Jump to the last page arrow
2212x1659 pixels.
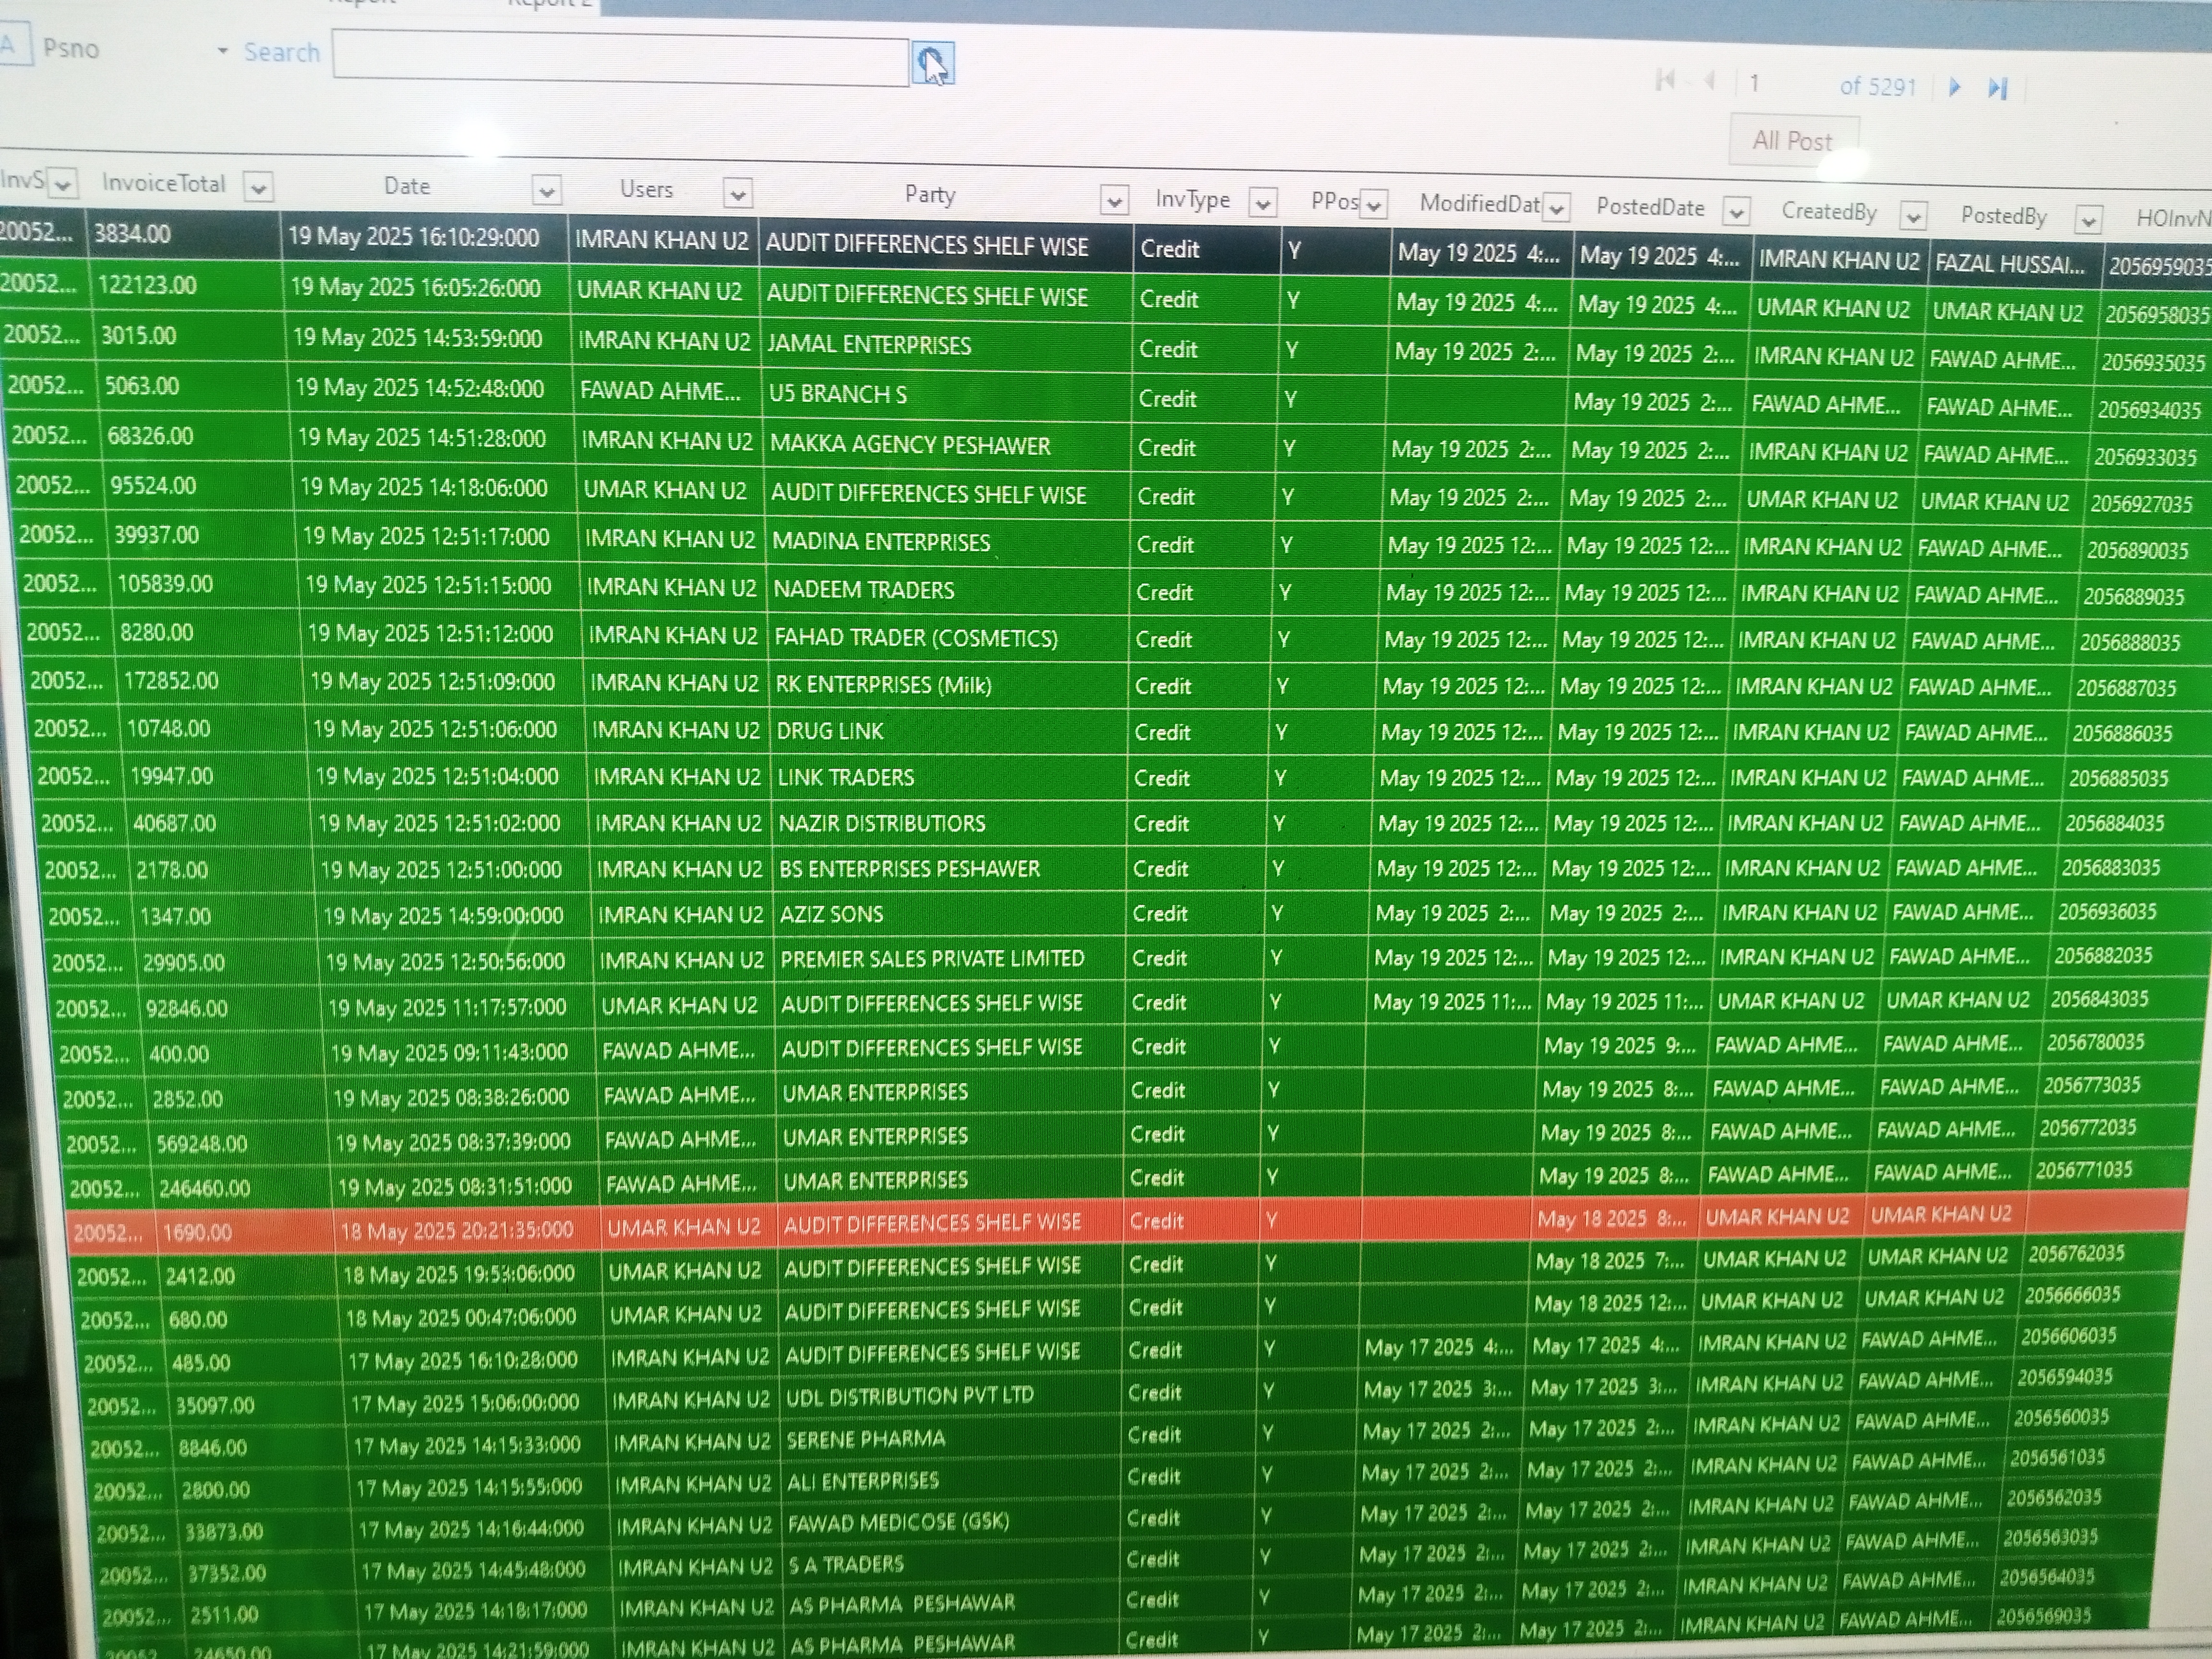[1997, 88]
